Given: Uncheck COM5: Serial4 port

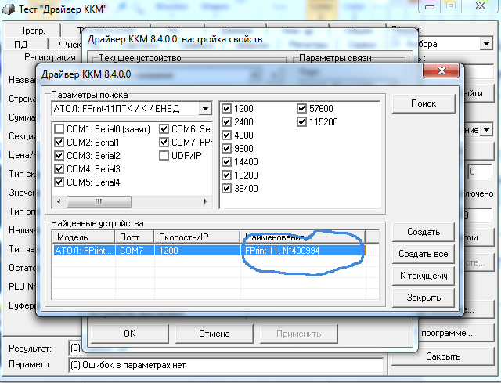Looking at the screenshot, I should 59,182.
